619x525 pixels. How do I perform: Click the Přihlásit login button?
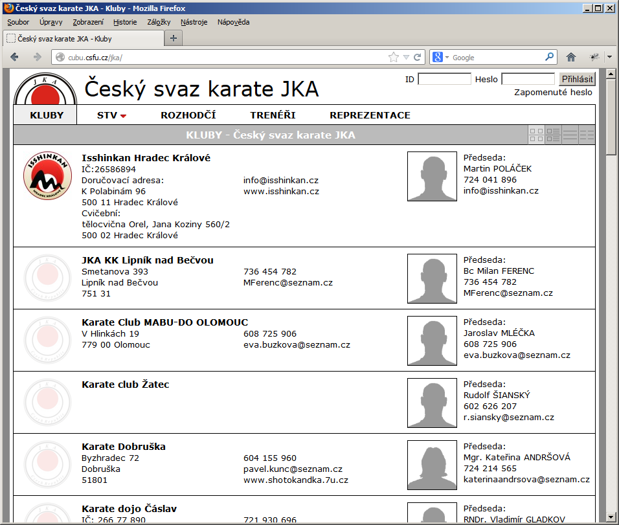(x=577, y=79)
